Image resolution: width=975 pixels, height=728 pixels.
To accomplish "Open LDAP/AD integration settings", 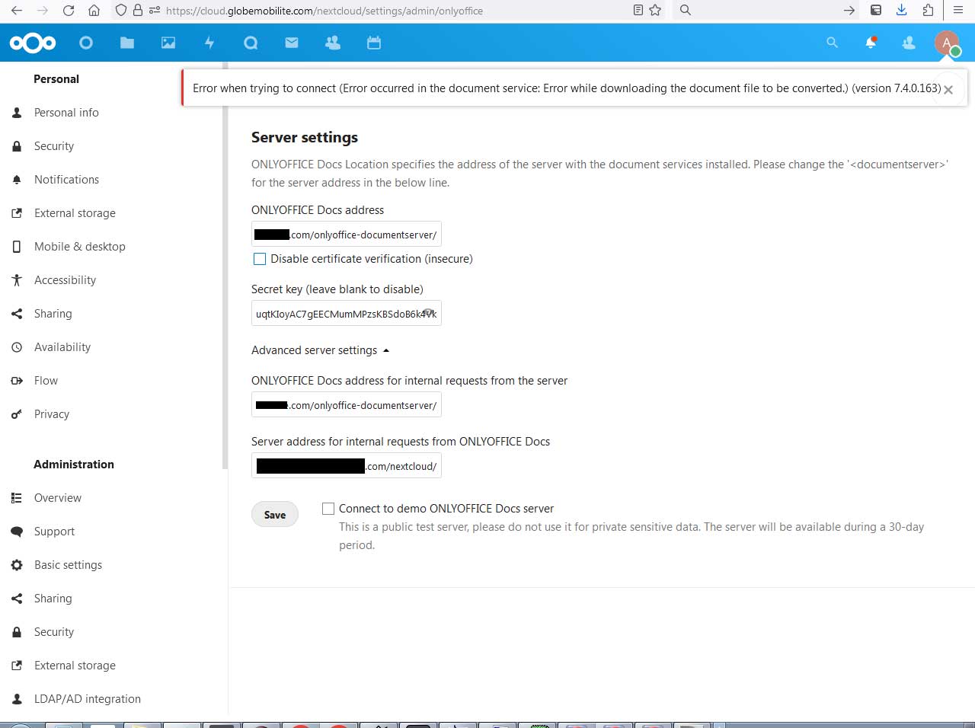I will tap(87, 699).
